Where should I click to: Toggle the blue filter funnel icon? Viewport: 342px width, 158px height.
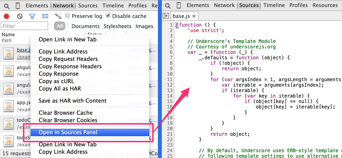tap(32, 16)
